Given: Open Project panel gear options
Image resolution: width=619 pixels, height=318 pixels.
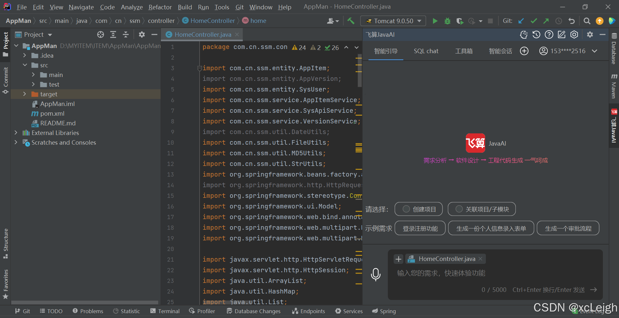Looking at the screenshot, I should [142, 34].
